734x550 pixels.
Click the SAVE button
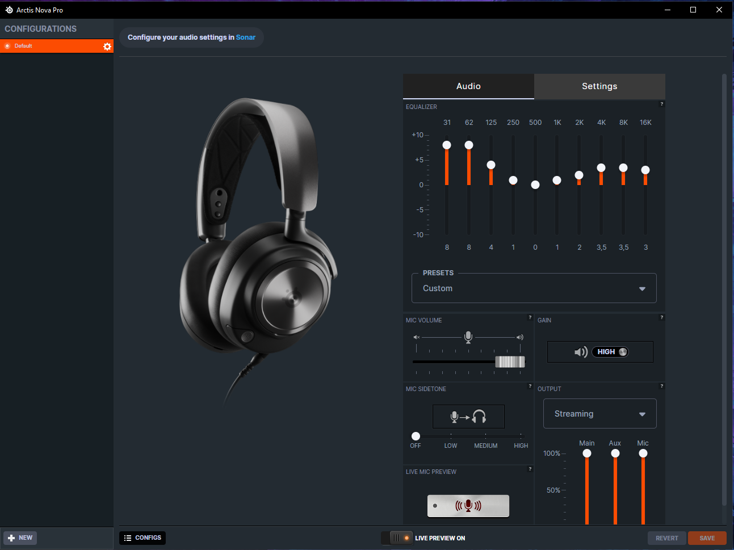point(707,538)
